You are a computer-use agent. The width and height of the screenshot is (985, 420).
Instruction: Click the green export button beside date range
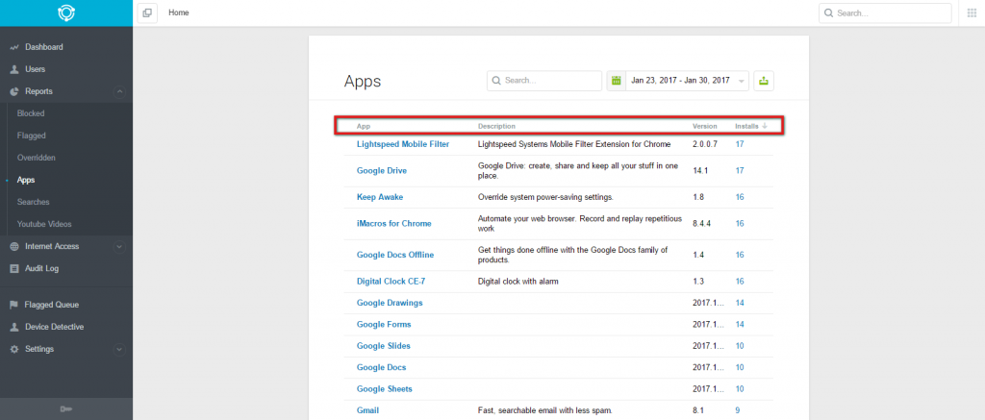764,81
